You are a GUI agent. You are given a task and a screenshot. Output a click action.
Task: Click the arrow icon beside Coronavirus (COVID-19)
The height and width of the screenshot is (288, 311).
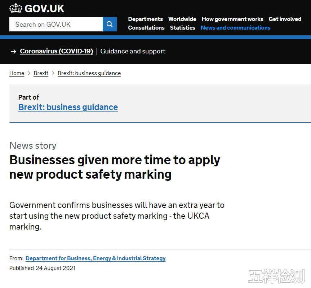click(x=13, y=52)
